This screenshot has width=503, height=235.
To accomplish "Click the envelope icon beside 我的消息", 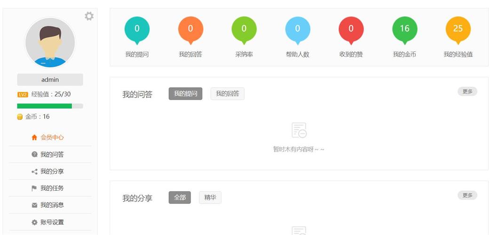I will 34,205.
